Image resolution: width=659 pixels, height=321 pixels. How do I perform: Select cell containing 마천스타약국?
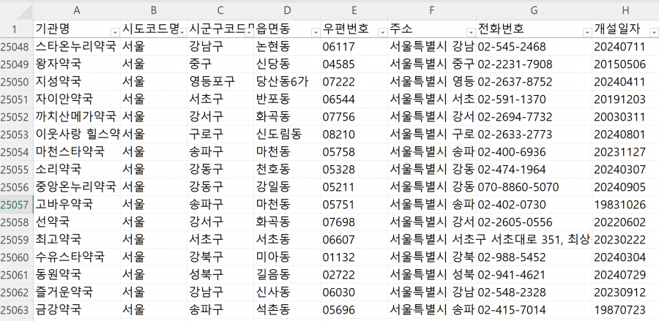tap(76, 151)
